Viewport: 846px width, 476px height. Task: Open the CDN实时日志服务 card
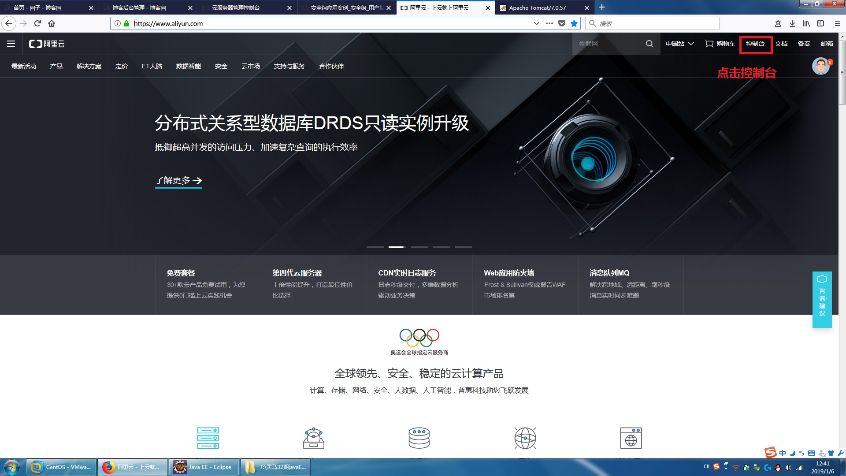pyautogui.click(x=419, y=284)
